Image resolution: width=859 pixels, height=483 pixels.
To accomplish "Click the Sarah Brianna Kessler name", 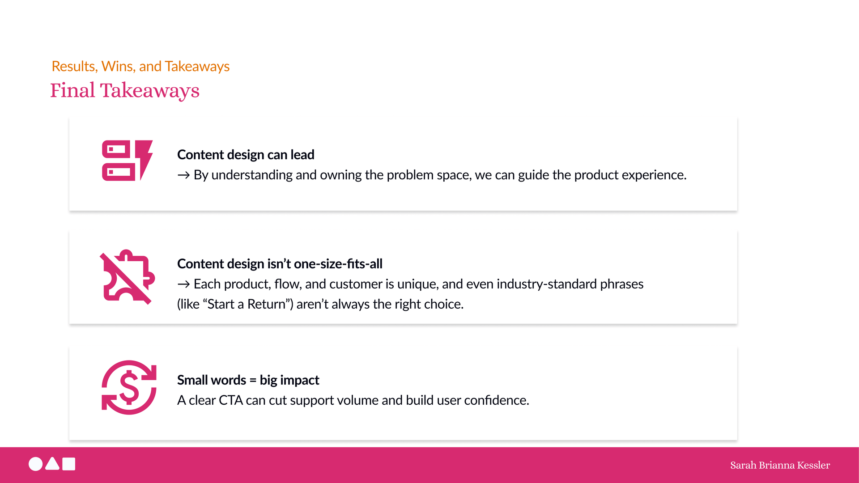I will pyautogui.click(x=780, y=465).
